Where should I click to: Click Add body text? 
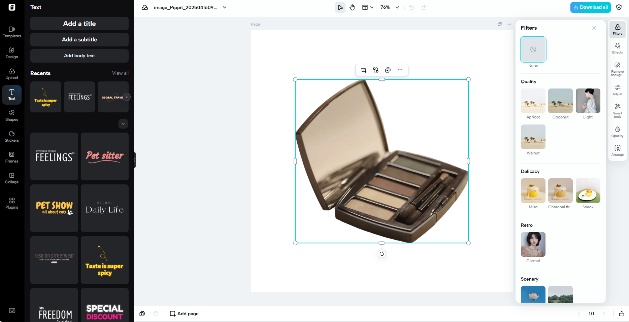79,56
